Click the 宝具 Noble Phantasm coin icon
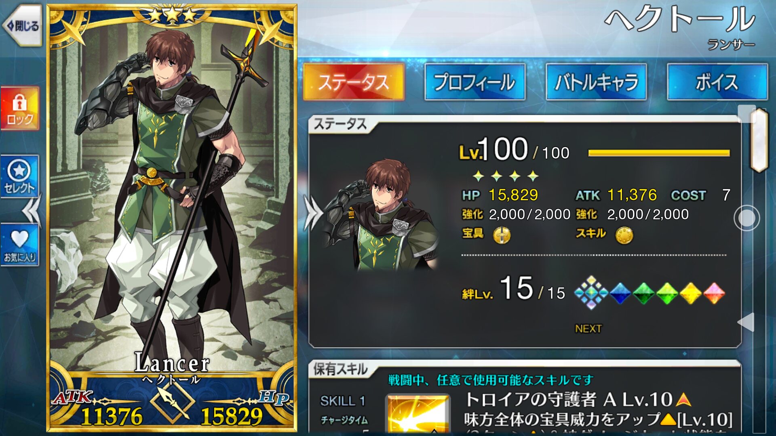Viewport: 776px width, 436px height. (502, 235)
